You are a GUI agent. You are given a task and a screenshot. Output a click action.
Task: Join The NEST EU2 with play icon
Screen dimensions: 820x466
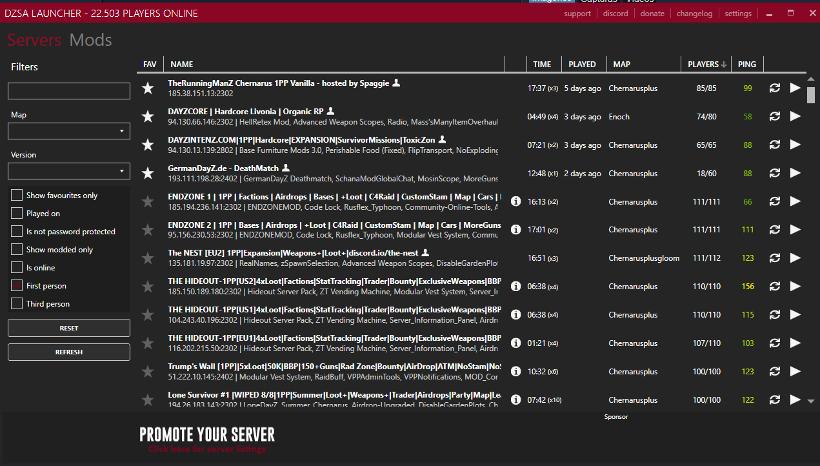coord(795,258)
